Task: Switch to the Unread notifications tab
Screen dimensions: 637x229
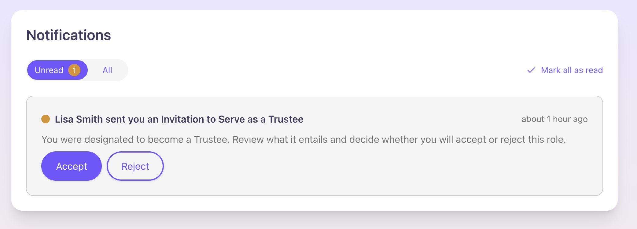Action: pyautogui.click(x=57, y=70)
